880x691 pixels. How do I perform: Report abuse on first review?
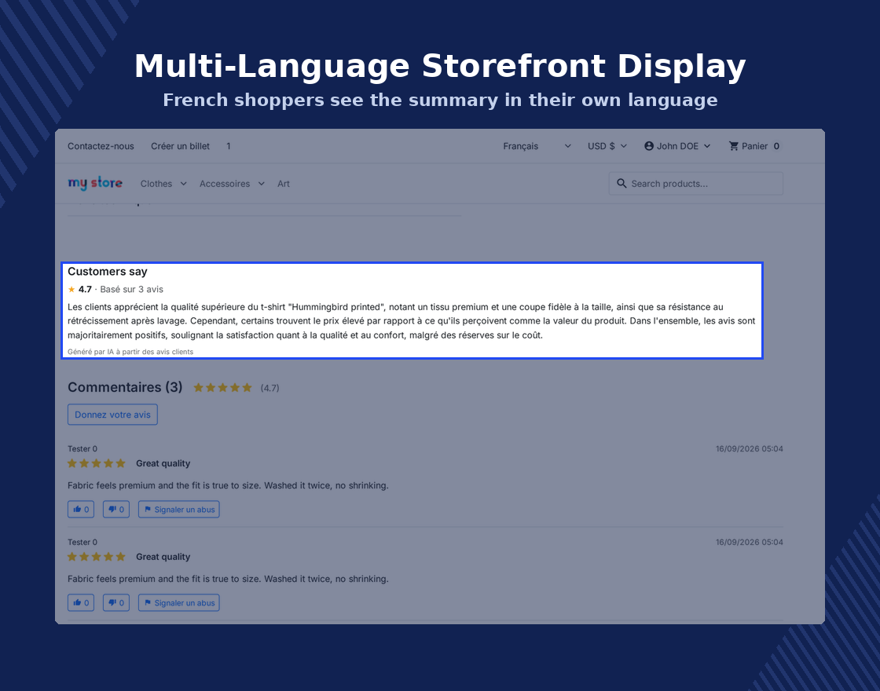tap(179, 510)
